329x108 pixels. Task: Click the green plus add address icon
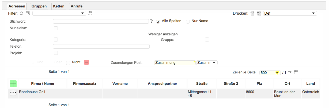[13, 84]
